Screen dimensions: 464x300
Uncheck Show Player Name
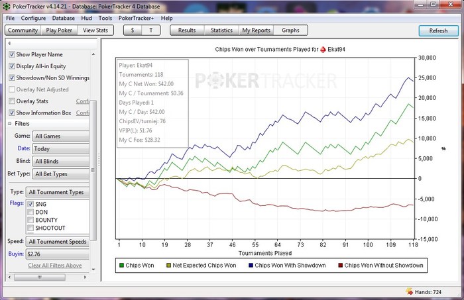tap(12, 54)
